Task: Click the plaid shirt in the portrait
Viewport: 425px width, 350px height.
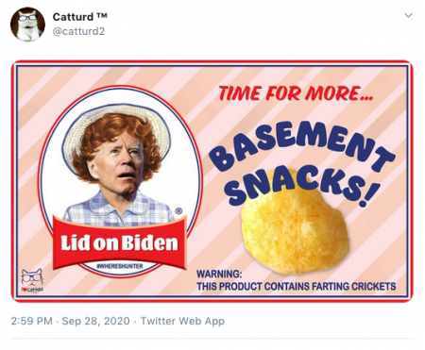Action: click(119, 209)
